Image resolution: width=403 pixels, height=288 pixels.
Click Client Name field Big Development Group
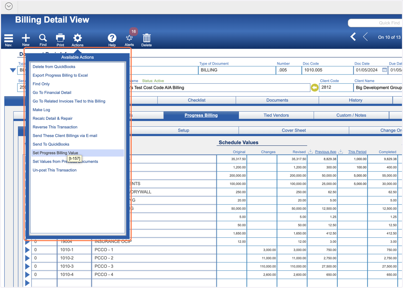tap(378, 88)
